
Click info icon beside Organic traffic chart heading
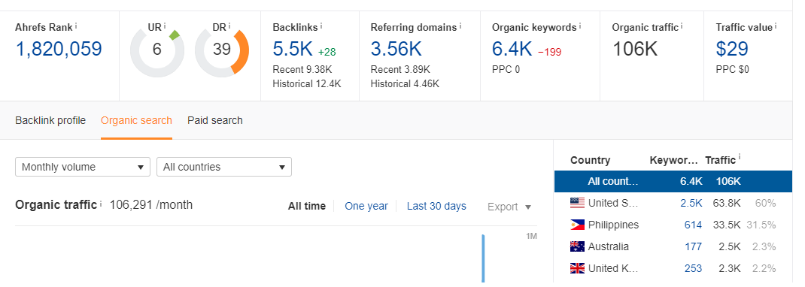pyautogui.click(x=101, y=204)
